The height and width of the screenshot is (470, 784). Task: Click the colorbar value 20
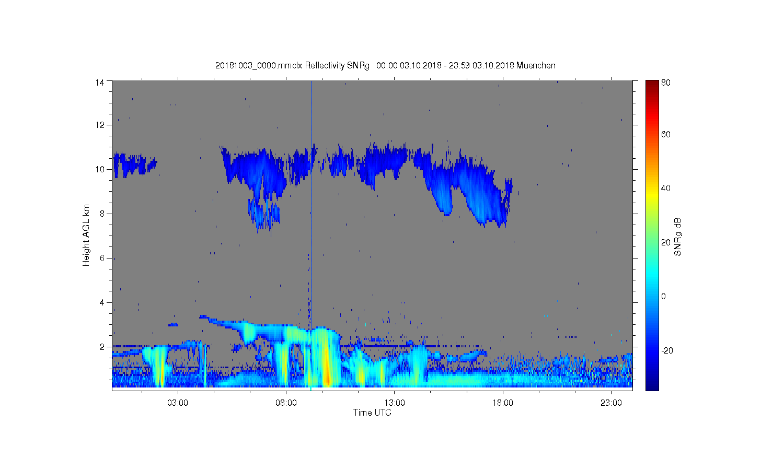pos(666,242)
